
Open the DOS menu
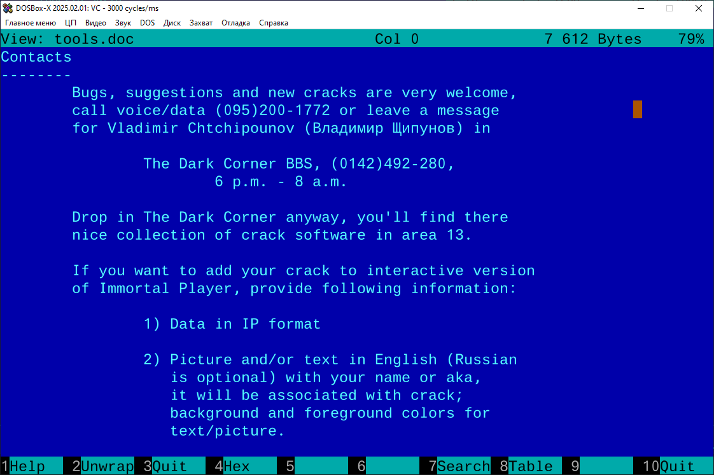(147, 23)
